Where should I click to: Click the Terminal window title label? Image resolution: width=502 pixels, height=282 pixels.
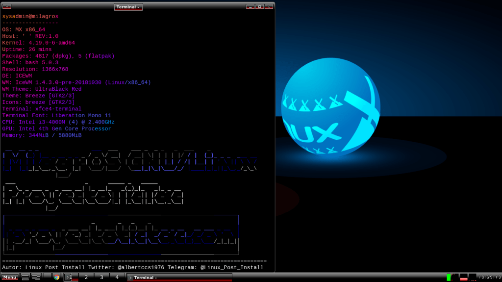128,7
